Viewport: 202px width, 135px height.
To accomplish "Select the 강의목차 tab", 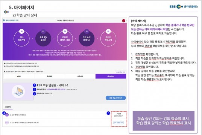I will click(8, 107).
